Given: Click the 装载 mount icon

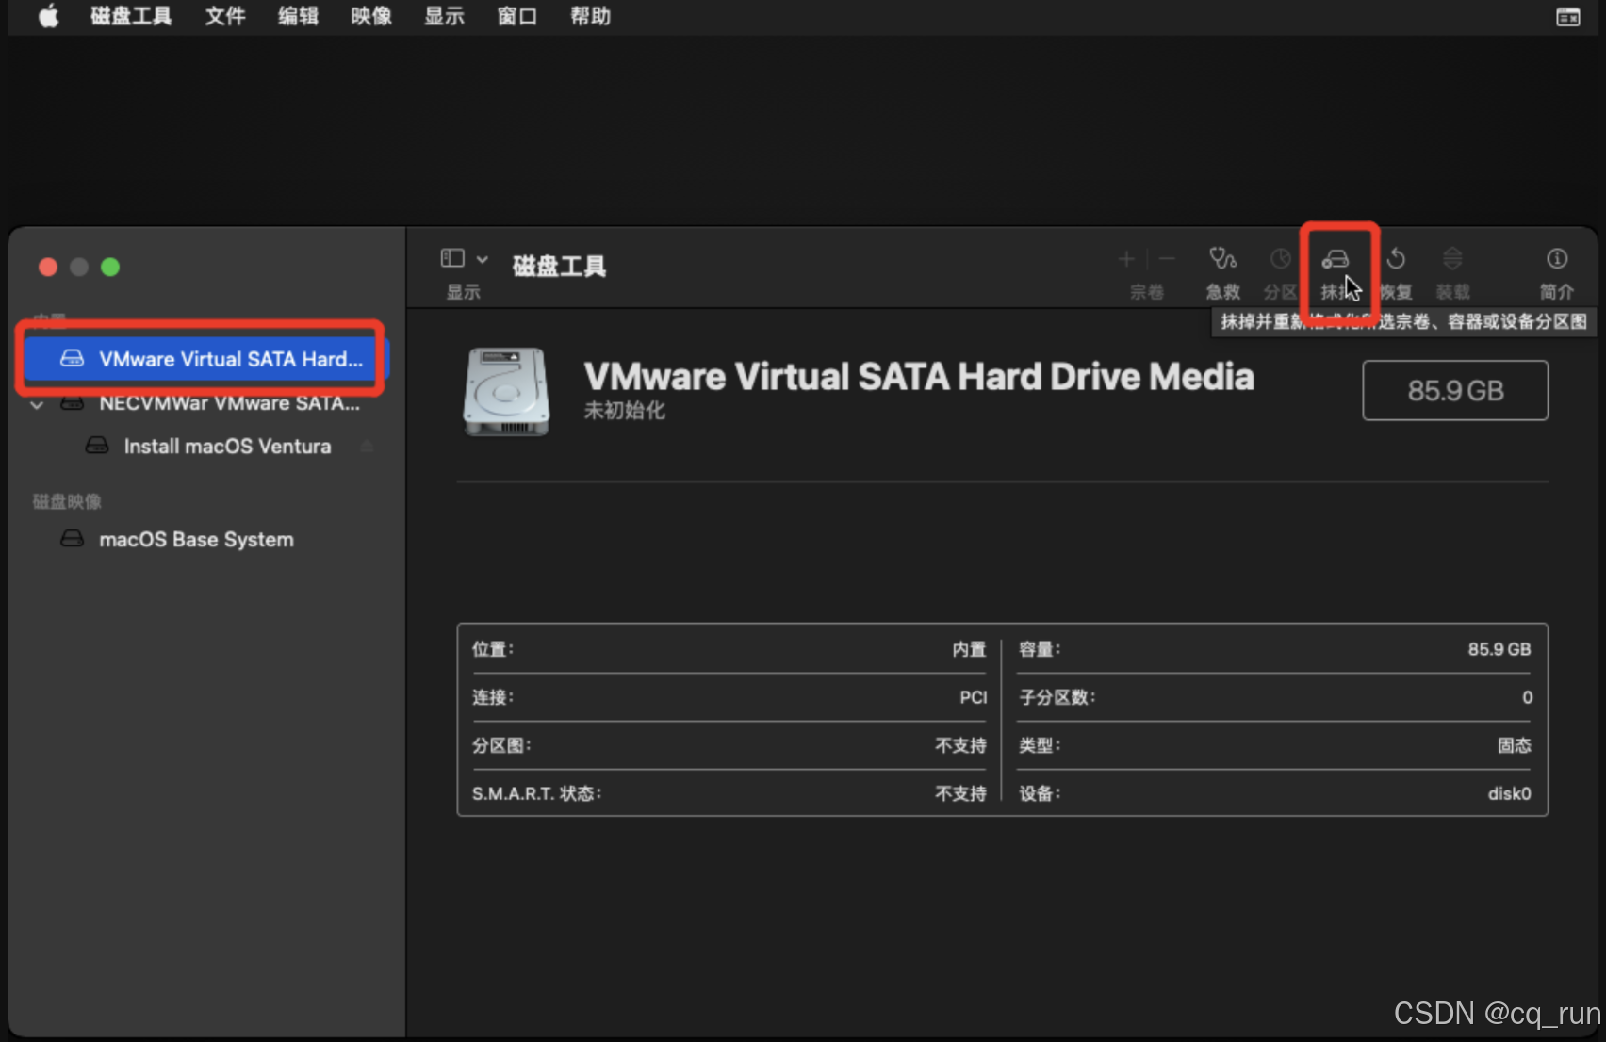Looking at the screenshot, I should click(x=1452, y=258).
